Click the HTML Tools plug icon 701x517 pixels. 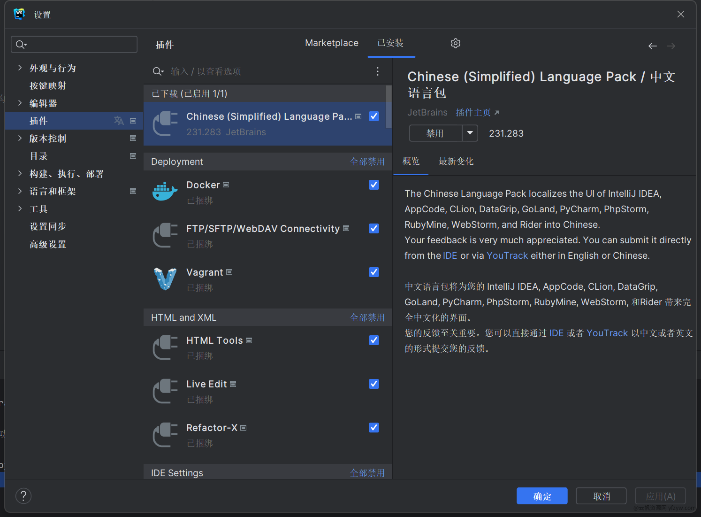165,347
